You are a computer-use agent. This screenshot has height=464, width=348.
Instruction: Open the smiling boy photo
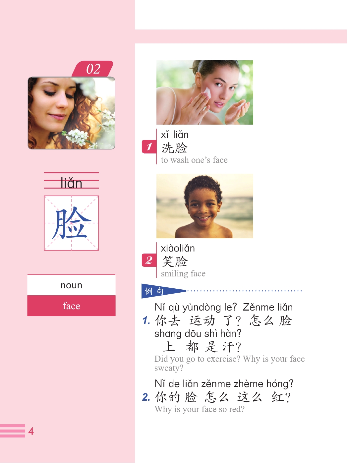[205, 206]
